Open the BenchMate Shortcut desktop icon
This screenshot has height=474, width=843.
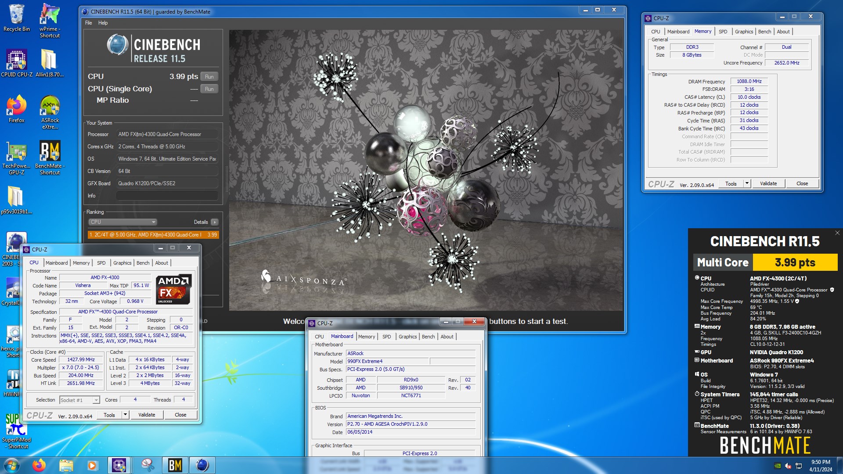[x=50, y=158]
